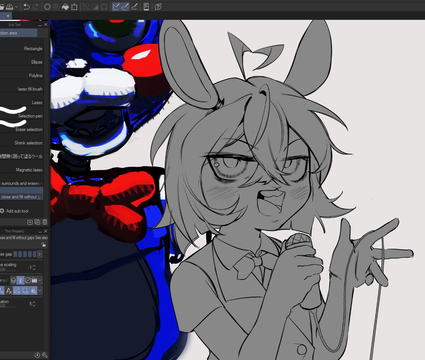Click the Undo arrow icon
Screen dimensions: 425x360
26,7
